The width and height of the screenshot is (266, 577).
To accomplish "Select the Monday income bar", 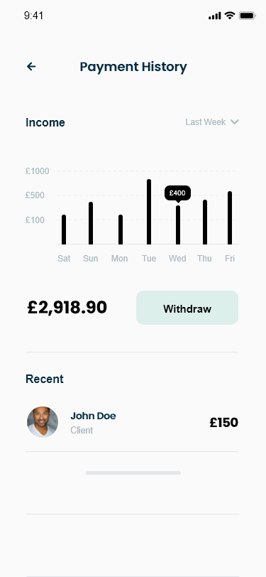I will [121, 230].
